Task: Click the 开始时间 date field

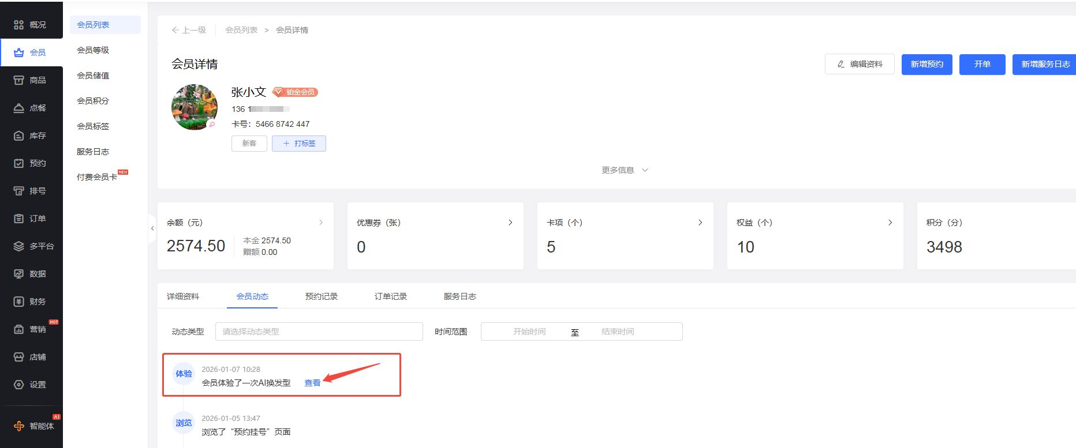Action: (x=529, y=332)
